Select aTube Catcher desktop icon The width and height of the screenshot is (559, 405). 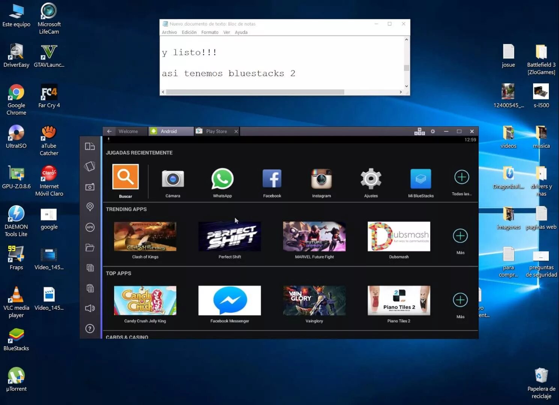coord(49,140)
